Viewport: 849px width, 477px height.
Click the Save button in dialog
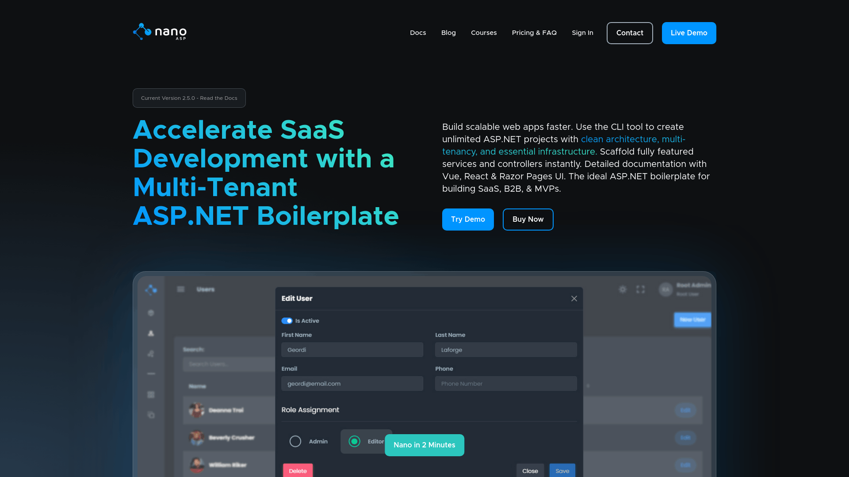click(562, 470)
